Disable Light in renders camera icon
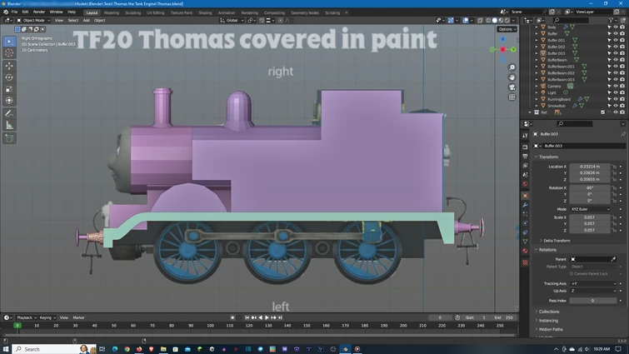This screenshot has height=354, width=629. [x=622, y=92]
